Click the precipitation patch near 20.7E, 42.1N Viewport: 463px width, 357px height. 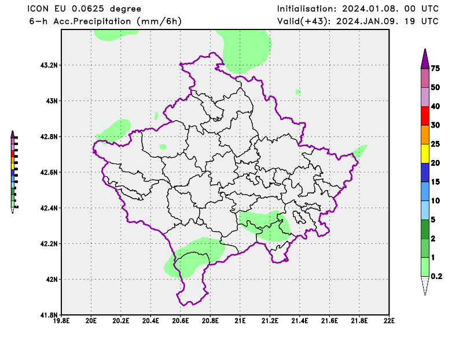pyautogui.click(x=195, y=258)
